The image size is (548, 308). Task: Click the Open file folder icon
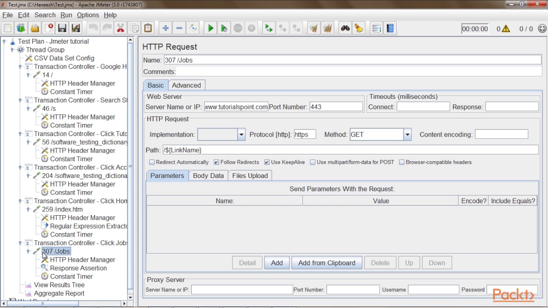35,28
